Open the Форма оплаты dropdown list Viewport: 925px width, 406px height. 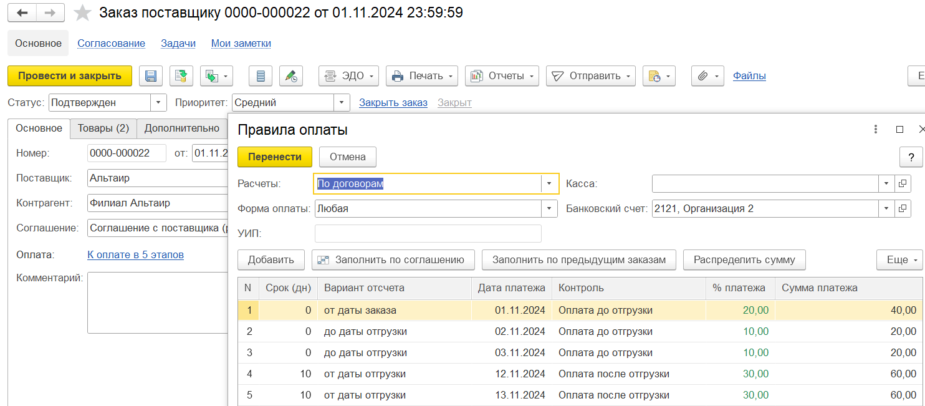pos(549,209)
